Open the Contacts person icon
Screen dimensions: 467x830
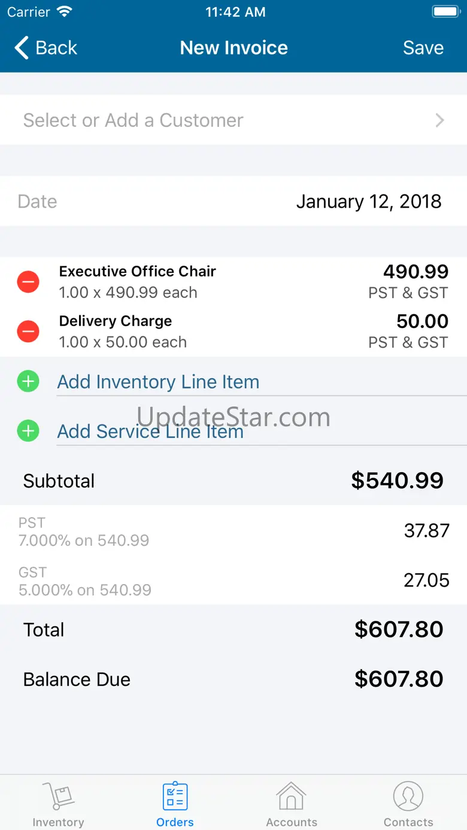click(x=408, y=796)
